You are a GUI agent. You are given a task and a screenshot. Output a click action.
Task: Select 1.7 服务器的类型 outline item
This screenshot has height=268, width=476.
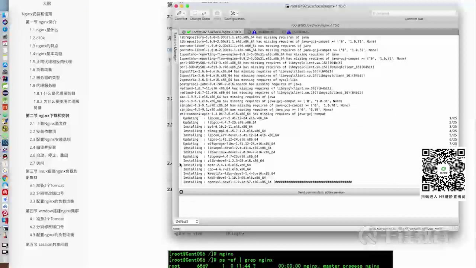pos(45,77)
